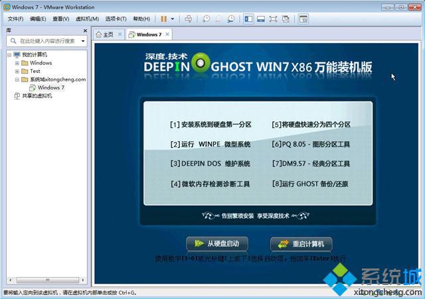Viewport: 425px width, 299px height.
Task: Open the power options dropdown arrow beside pause
Action: 173,19
